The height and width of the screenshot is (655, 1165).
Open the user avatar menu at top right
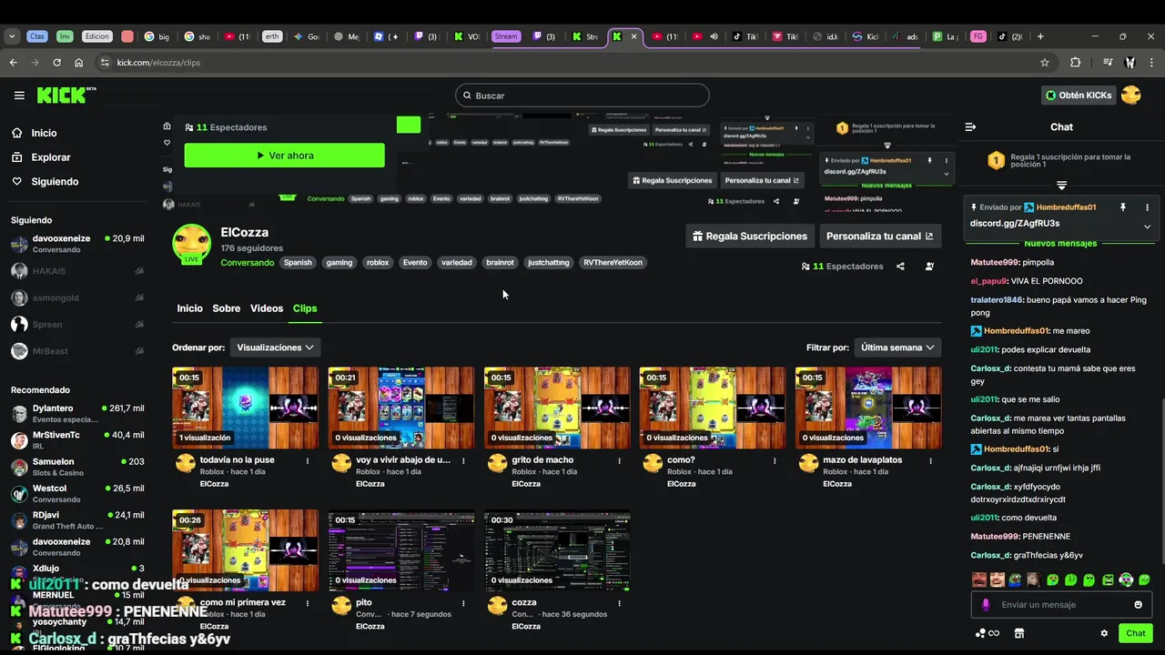coord(1131,95)
